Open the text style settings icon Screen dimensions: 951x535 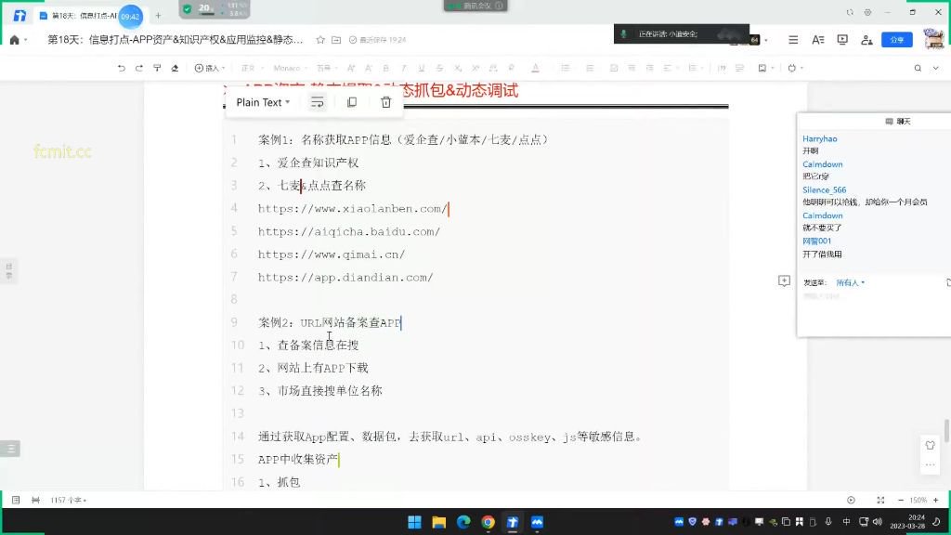pos(817,40)
